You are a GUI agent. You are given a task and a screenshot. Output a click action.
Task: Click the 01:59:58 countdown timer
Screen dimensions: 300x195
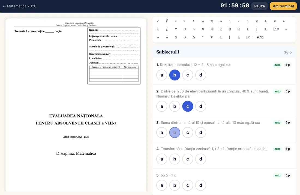235,5
